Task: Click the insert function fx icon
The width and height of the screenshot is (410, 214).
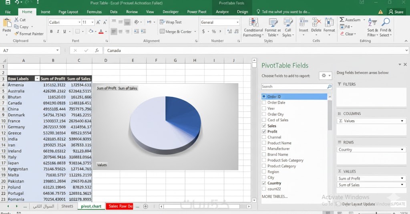Action: tap(97, 50)
